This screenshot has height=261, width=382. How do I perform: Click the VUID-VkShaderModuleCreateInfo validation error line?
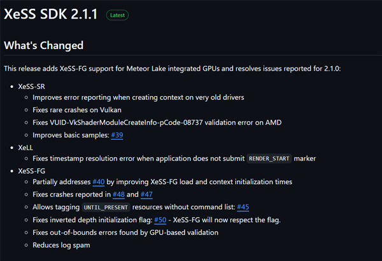pyautogui.click(x=157, y=122)
